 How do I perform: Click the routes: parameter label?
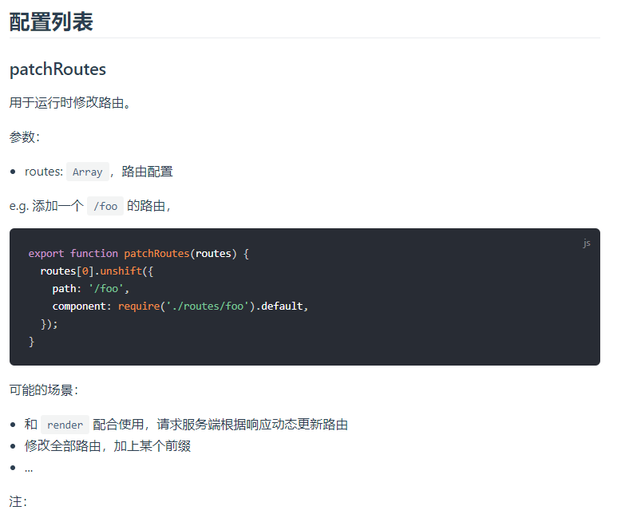coord(44,172)
